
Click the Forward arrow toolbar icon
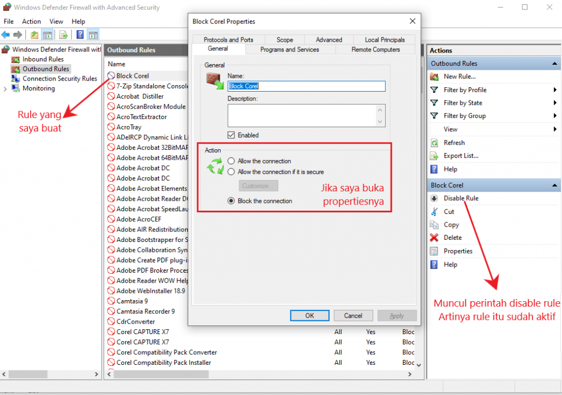point(18,35)
